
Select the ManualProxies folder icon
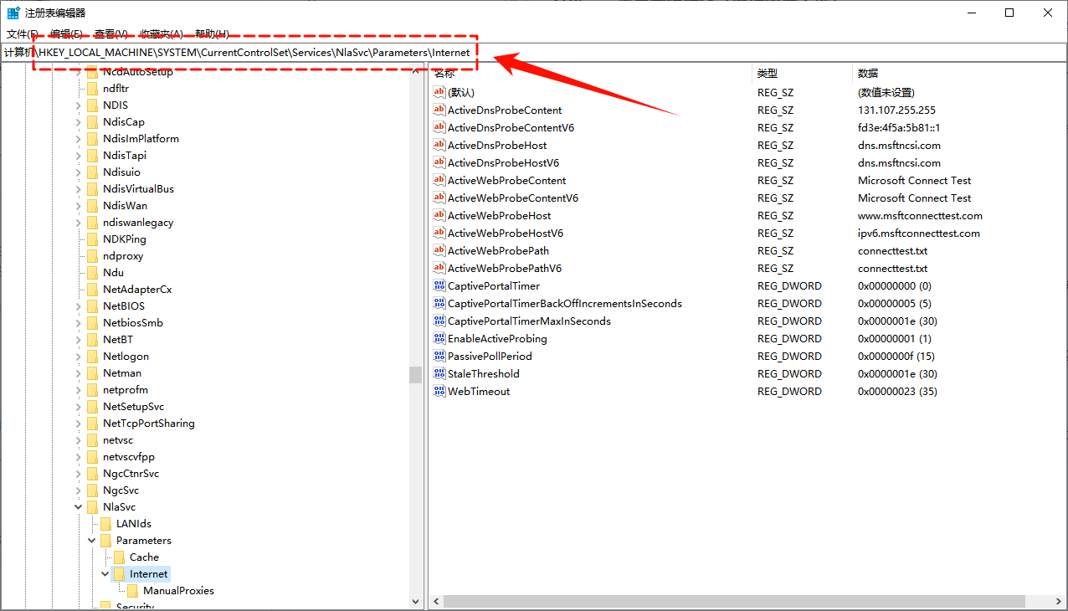pos(132,591)
